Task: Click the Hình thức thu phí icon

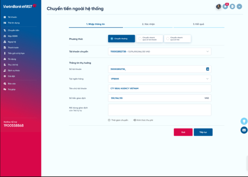Action: coord(135,120)
